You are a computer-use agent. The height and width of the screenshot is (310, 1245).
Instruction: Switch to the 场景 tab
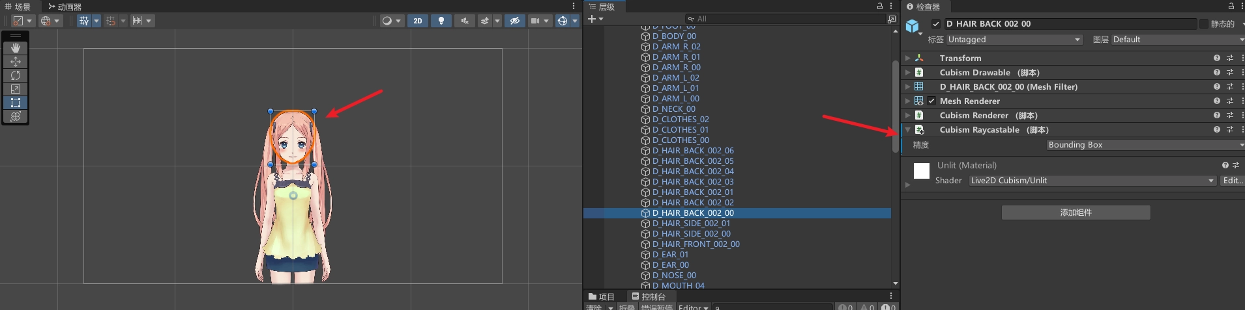pyautogui.click(x=18, y=6)
